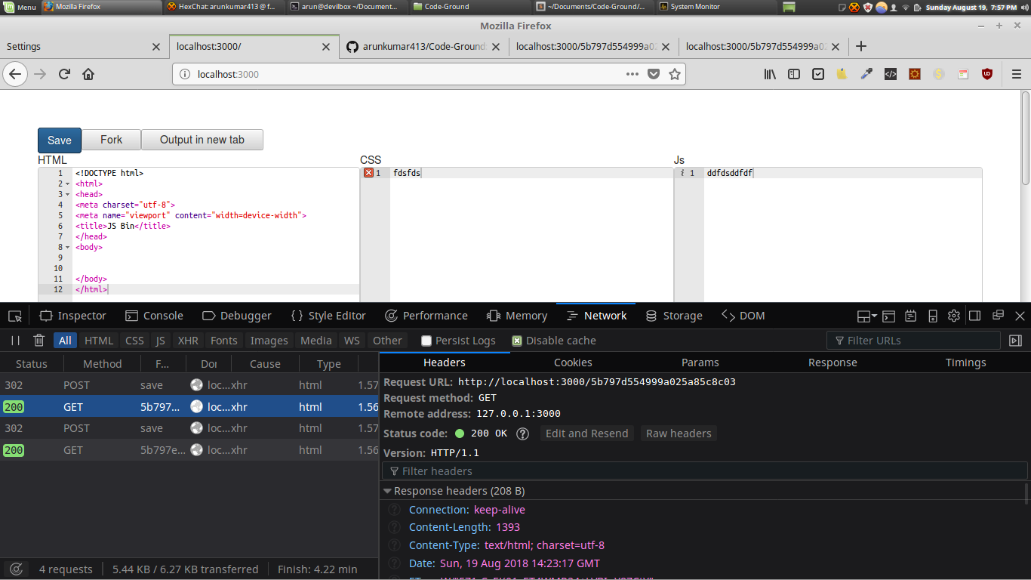Open help for the 200 OK status
1031x580 pixels.
tap(522, 433)
